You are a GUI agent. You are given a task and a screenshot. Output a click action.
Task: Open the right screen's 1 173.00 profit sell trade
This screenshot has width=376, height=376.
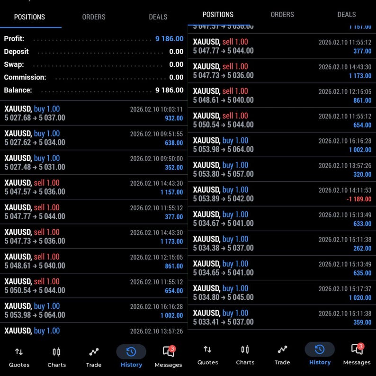(282, 71)
